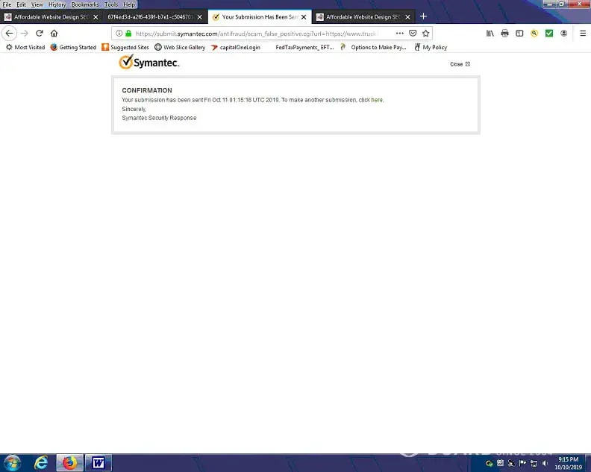Click the yellow search extension icon

point(534,34)
